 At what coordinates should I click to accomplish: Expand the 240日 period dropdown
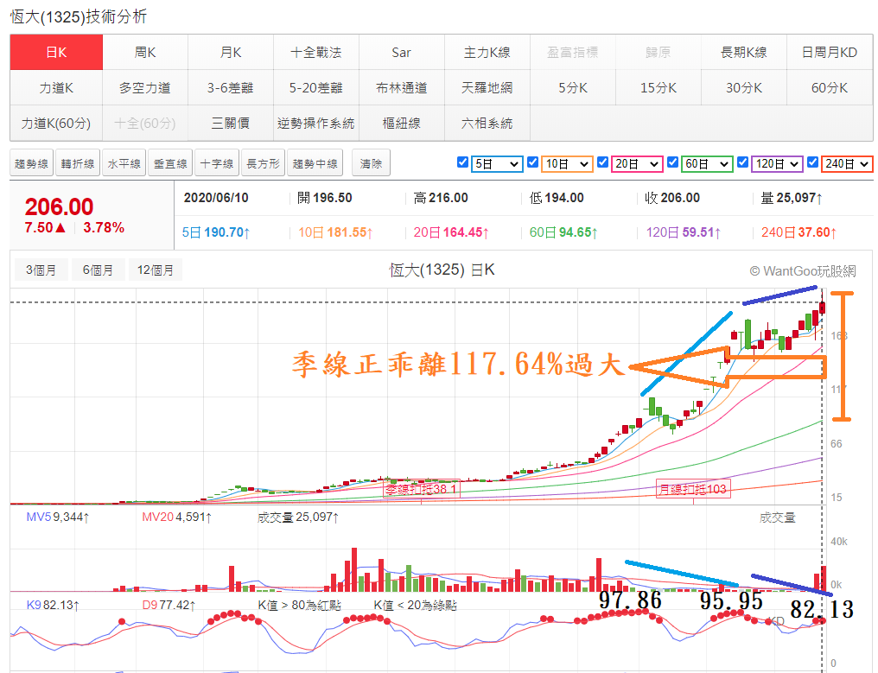847,164
